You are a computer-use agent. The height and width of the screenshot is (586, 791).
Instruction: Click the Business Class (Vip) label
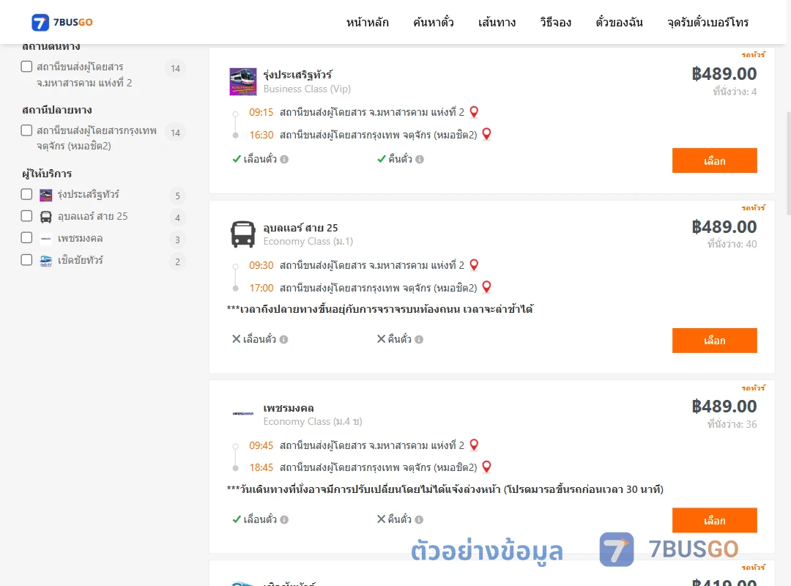307,89
